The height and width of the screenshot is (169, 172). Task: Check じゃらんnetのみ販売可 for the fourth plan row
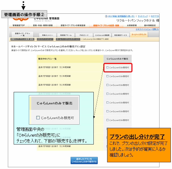pos(107,94)
